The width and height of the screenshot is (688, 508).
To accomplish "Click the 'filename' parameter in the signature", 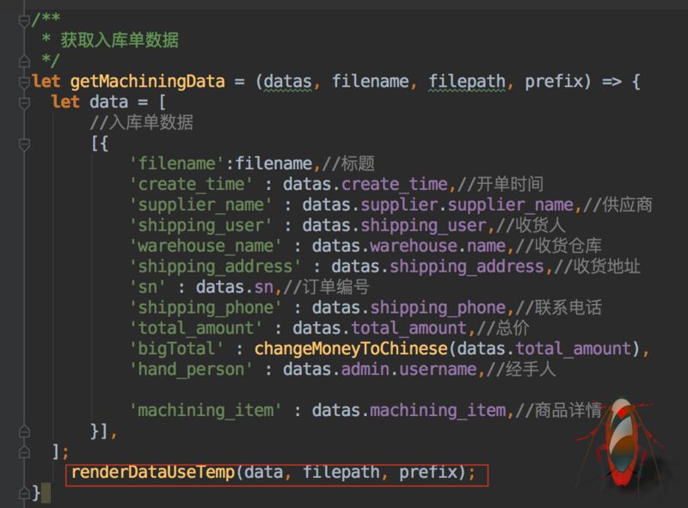I will click(371, 83).
